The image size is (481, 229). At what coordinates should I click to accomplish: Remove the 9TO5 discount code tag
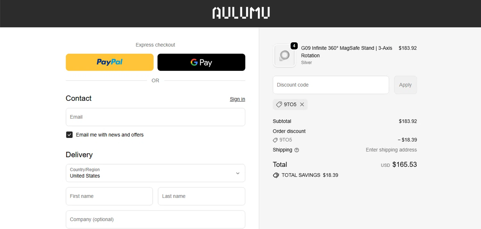pyautogui.click(x=302, y=105)
